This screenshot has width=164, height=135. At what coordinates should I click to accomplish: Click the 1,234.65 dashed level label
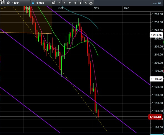[x=156, y=35]
